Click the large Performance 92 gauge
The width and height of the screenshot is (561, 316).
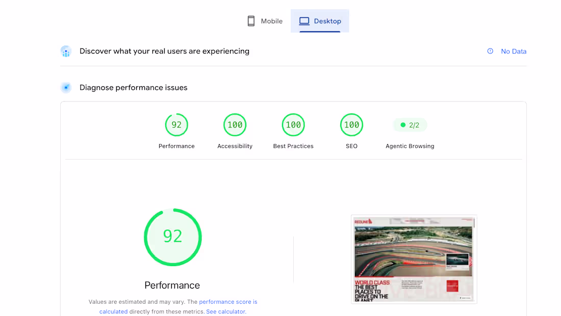point(173,237)
